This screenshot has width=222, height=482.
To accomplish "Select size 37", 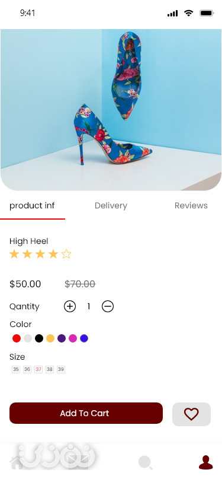I will 38,369.
